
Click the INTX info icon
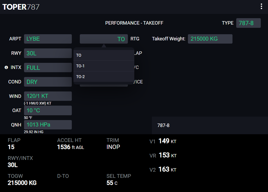(6, 67)
